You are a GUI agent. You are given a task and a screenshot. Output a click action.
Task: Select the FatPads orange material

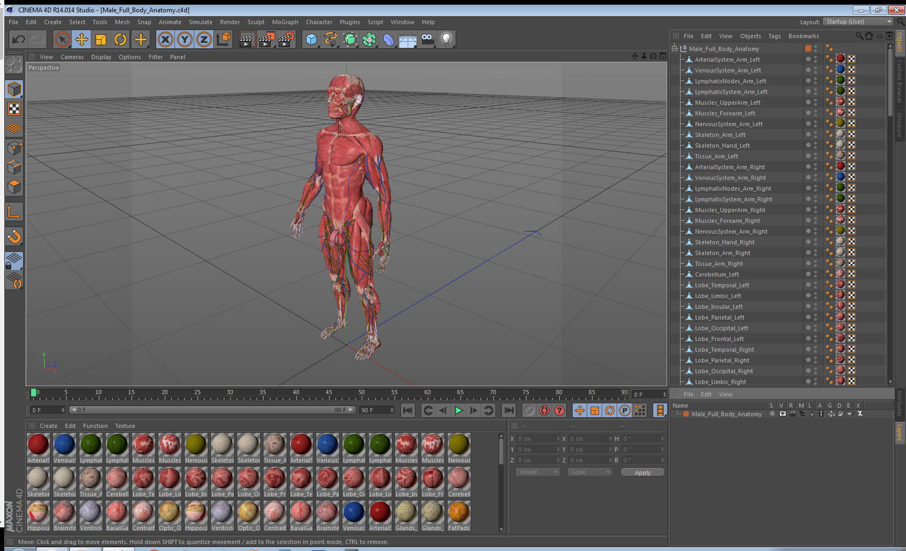(459, 516)
